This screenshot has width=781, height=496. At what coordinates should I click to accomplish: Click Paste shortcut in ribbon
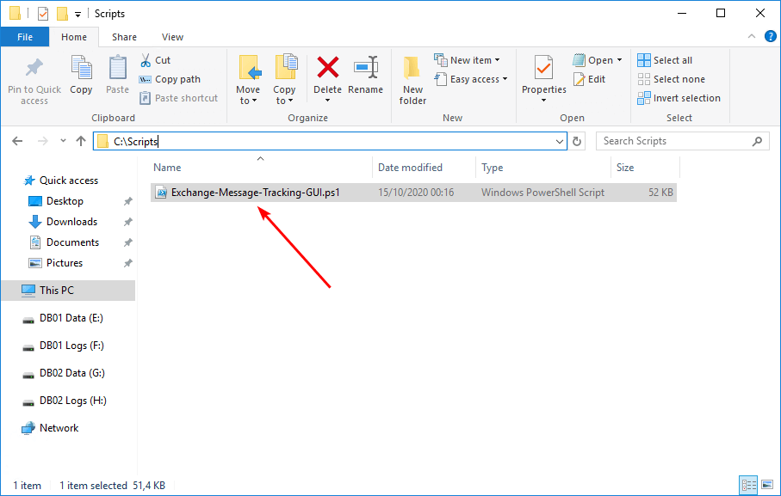[x=179, y=98]
